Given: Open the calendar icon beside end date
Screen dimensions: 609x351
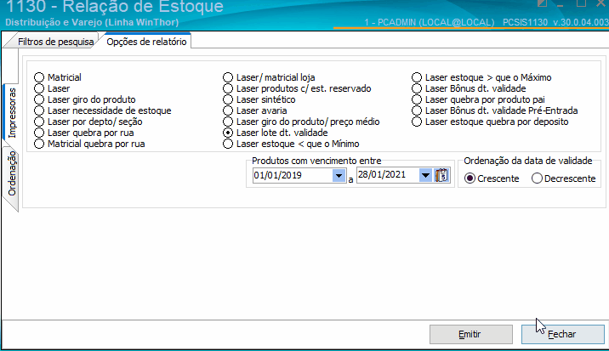Looking at the screenshot, I should (x=442, y=175).
